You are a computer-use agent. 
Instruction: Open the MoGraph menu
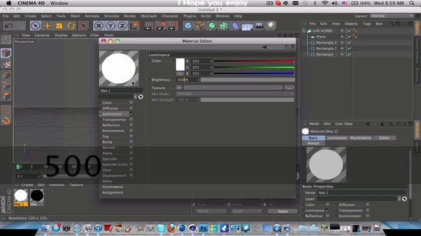(149, 16)
